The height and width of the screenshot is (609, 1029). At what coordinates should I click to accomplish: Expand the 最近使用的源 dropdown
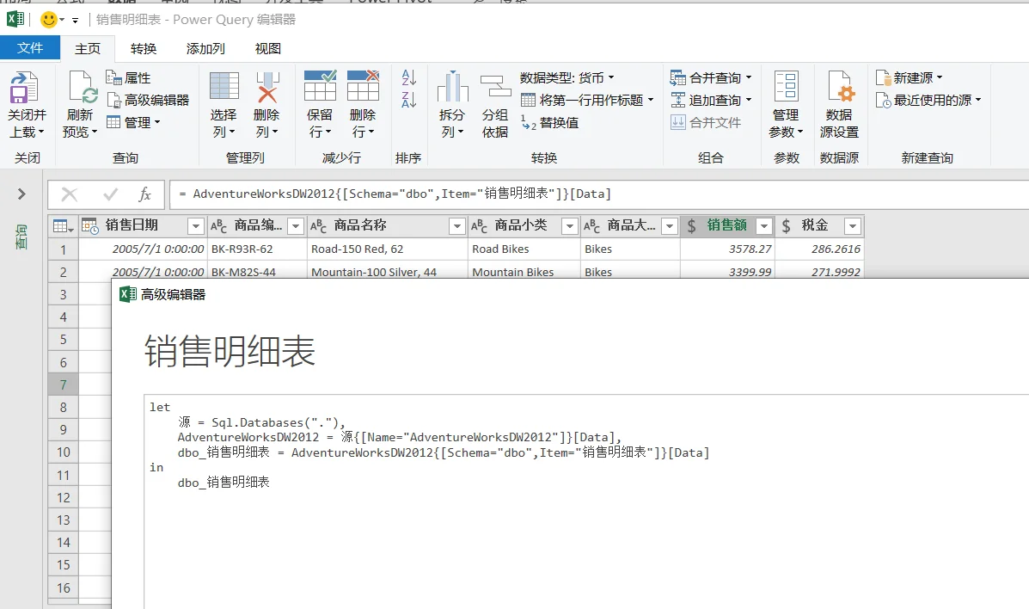pyautogui.click(x=978, y=100)
